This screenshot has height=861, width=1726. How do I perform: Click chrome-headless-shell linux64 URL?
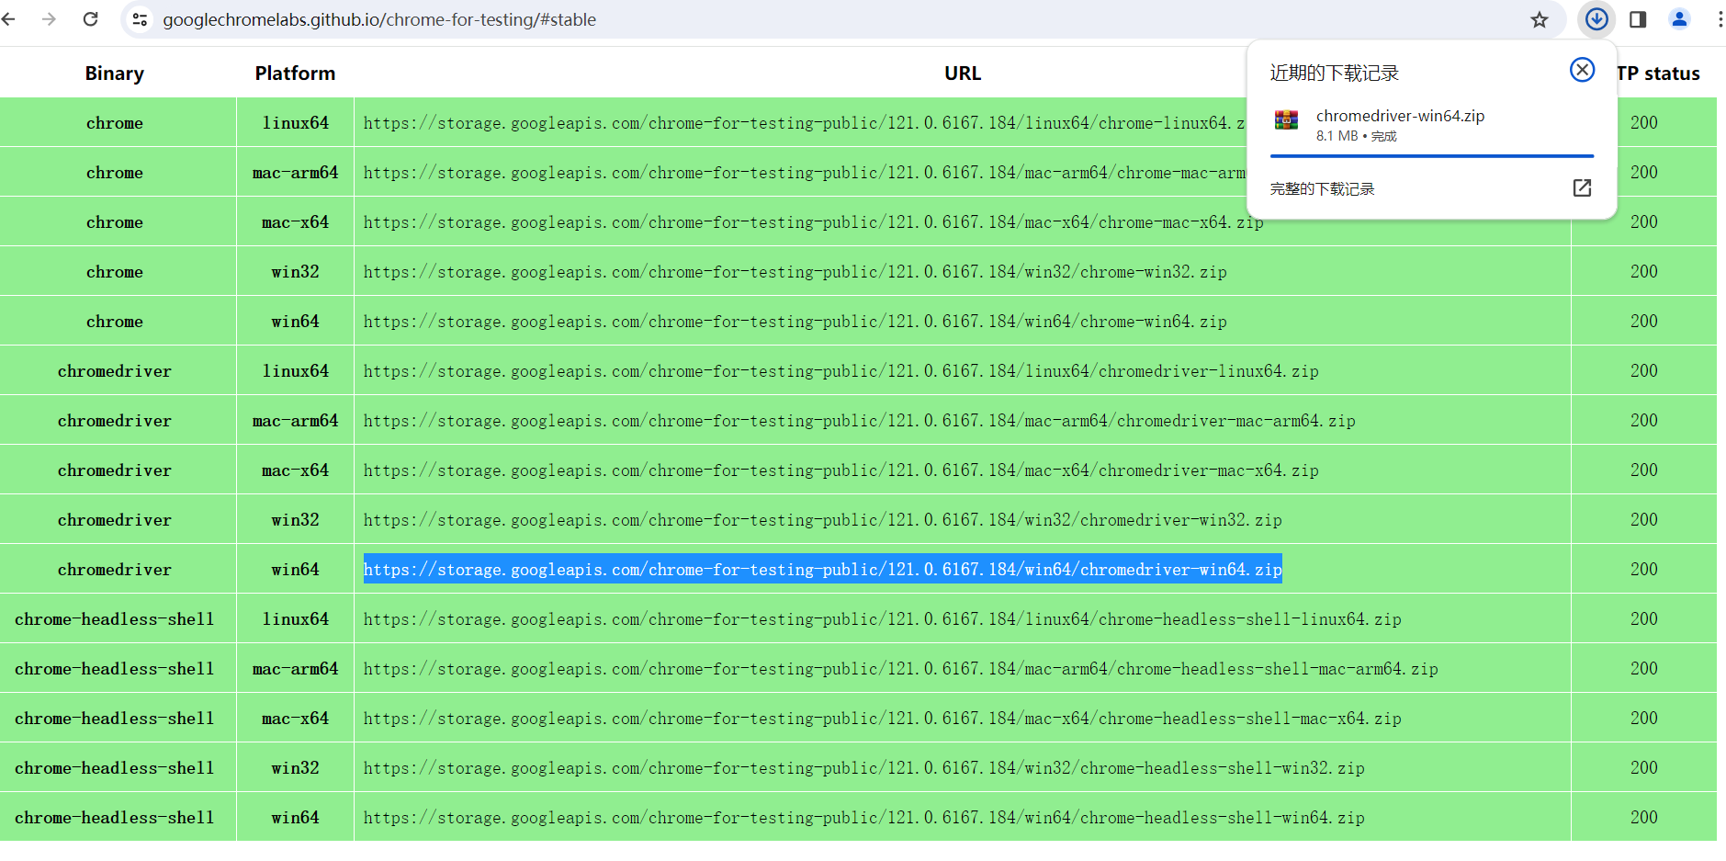point(882,619)
